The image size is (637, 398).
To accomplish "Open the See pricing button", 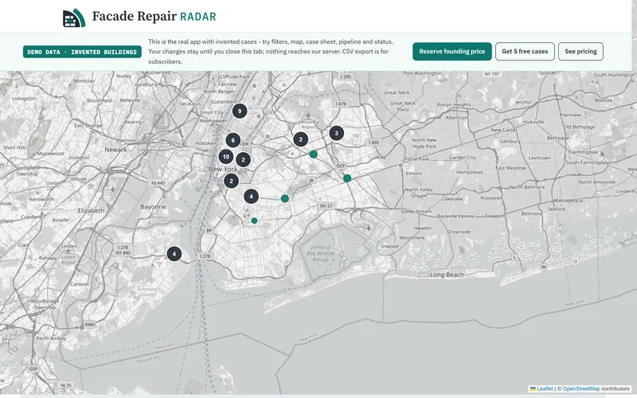I will [x=580, y=52].
